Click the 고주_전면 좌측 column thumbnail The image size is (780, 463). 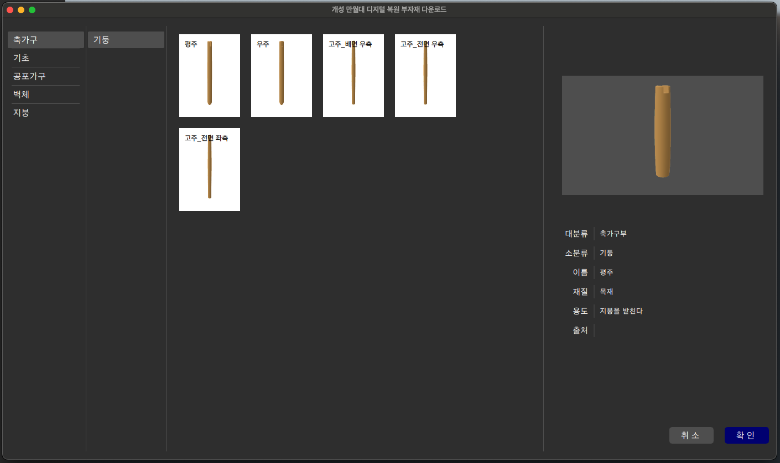210,170
